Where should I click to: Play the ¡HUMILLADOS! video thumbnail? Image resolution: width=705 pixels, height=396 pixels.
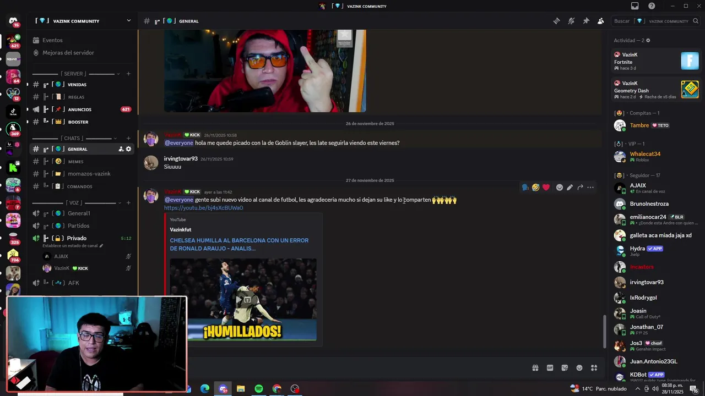click(x=243, y=300)
